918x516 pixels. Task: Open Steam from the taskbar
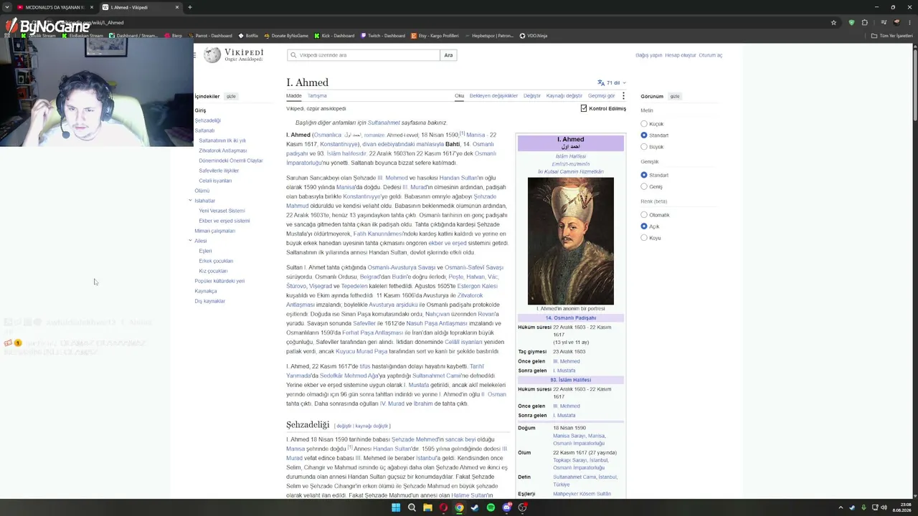click(475, 507)
